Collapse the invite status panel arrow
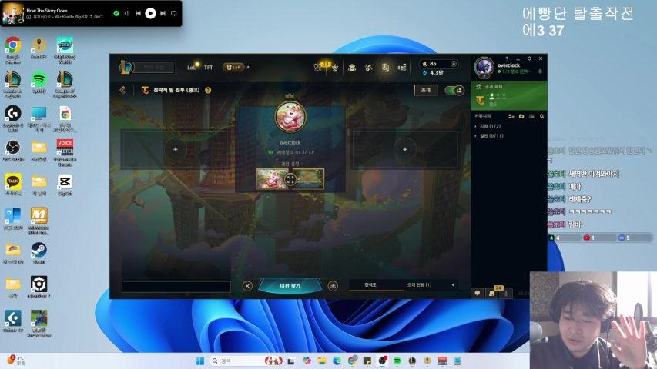This screenshot has height=369, width=657. (452, 285)
